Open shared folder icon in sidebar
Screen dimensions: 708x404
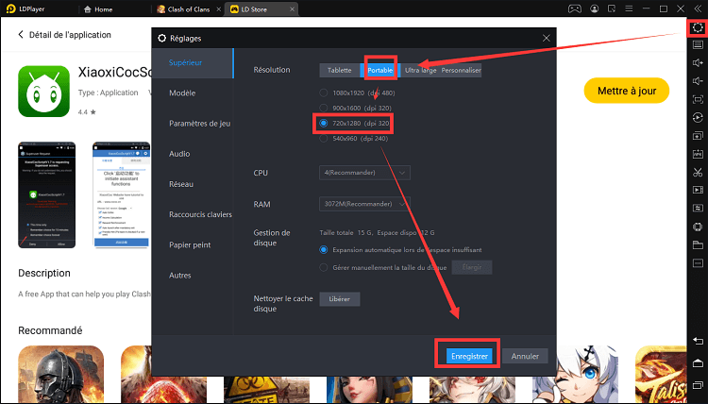click(698, 244)
